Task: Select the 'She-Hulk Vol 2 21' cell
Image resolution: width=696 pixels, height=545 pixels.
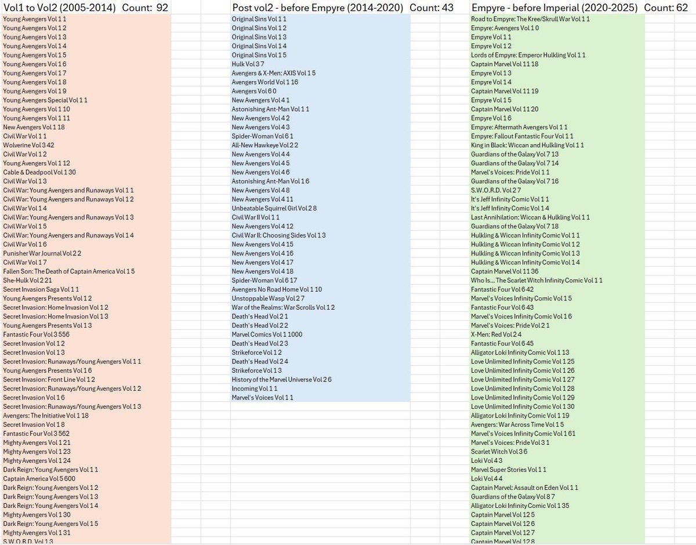Action: (x=28, y=280)
